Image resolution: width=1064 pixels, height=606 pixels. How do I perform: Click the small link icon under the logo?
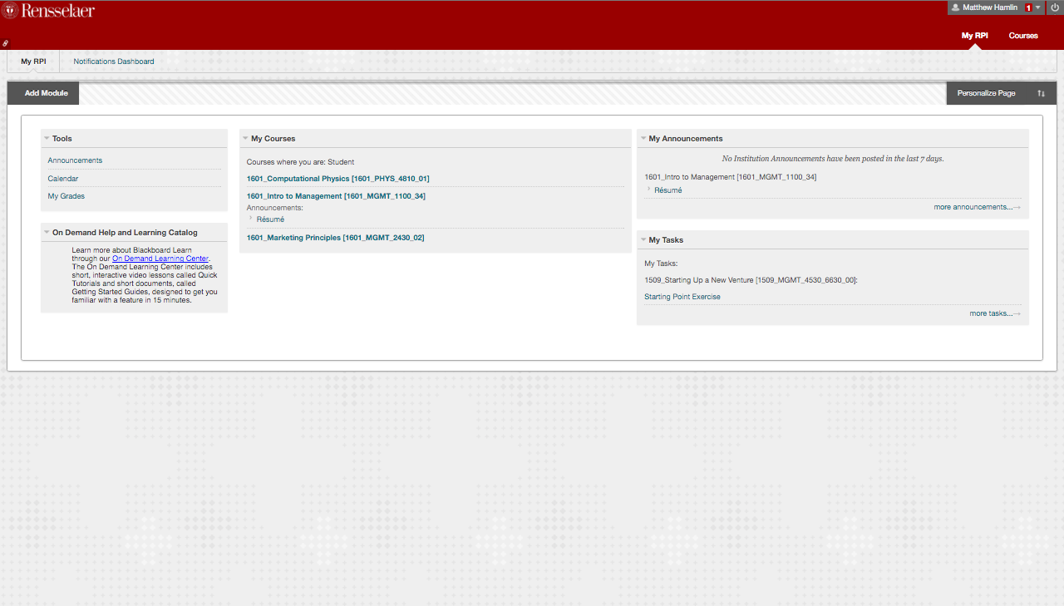pyautogui.click(x=5, y=42)
